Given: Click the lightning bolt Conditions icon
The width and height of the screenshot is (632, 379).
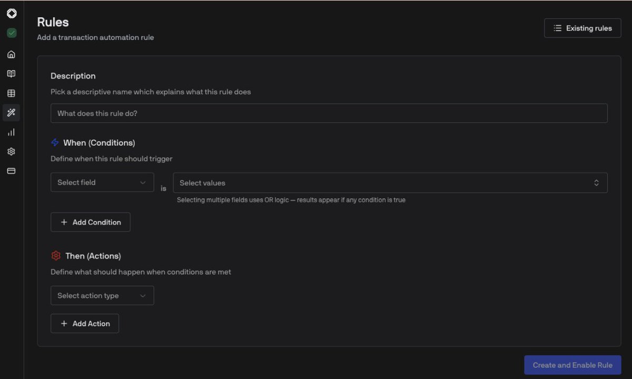Looking at the screenshot, I should click(55, 143).
